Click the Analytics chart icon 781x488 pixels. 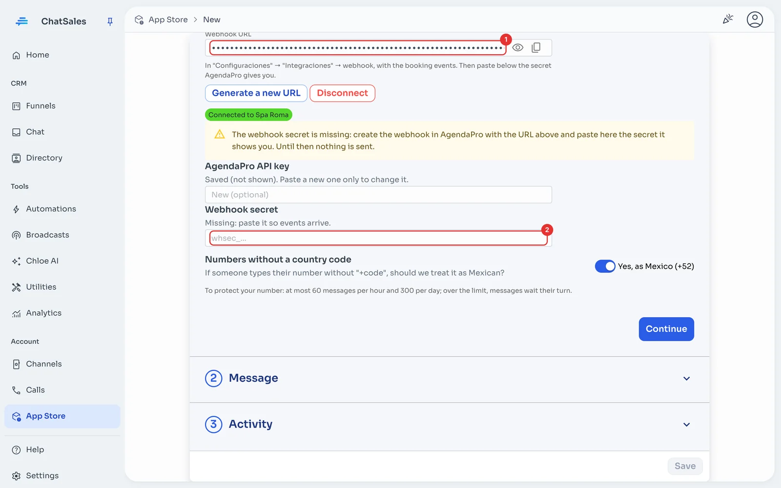click(x=16, y=313)
